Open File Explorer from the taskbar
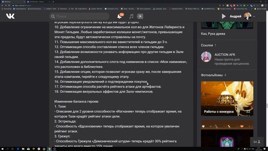The height and width of the screenshot is (151, 268). click(23, 149)
